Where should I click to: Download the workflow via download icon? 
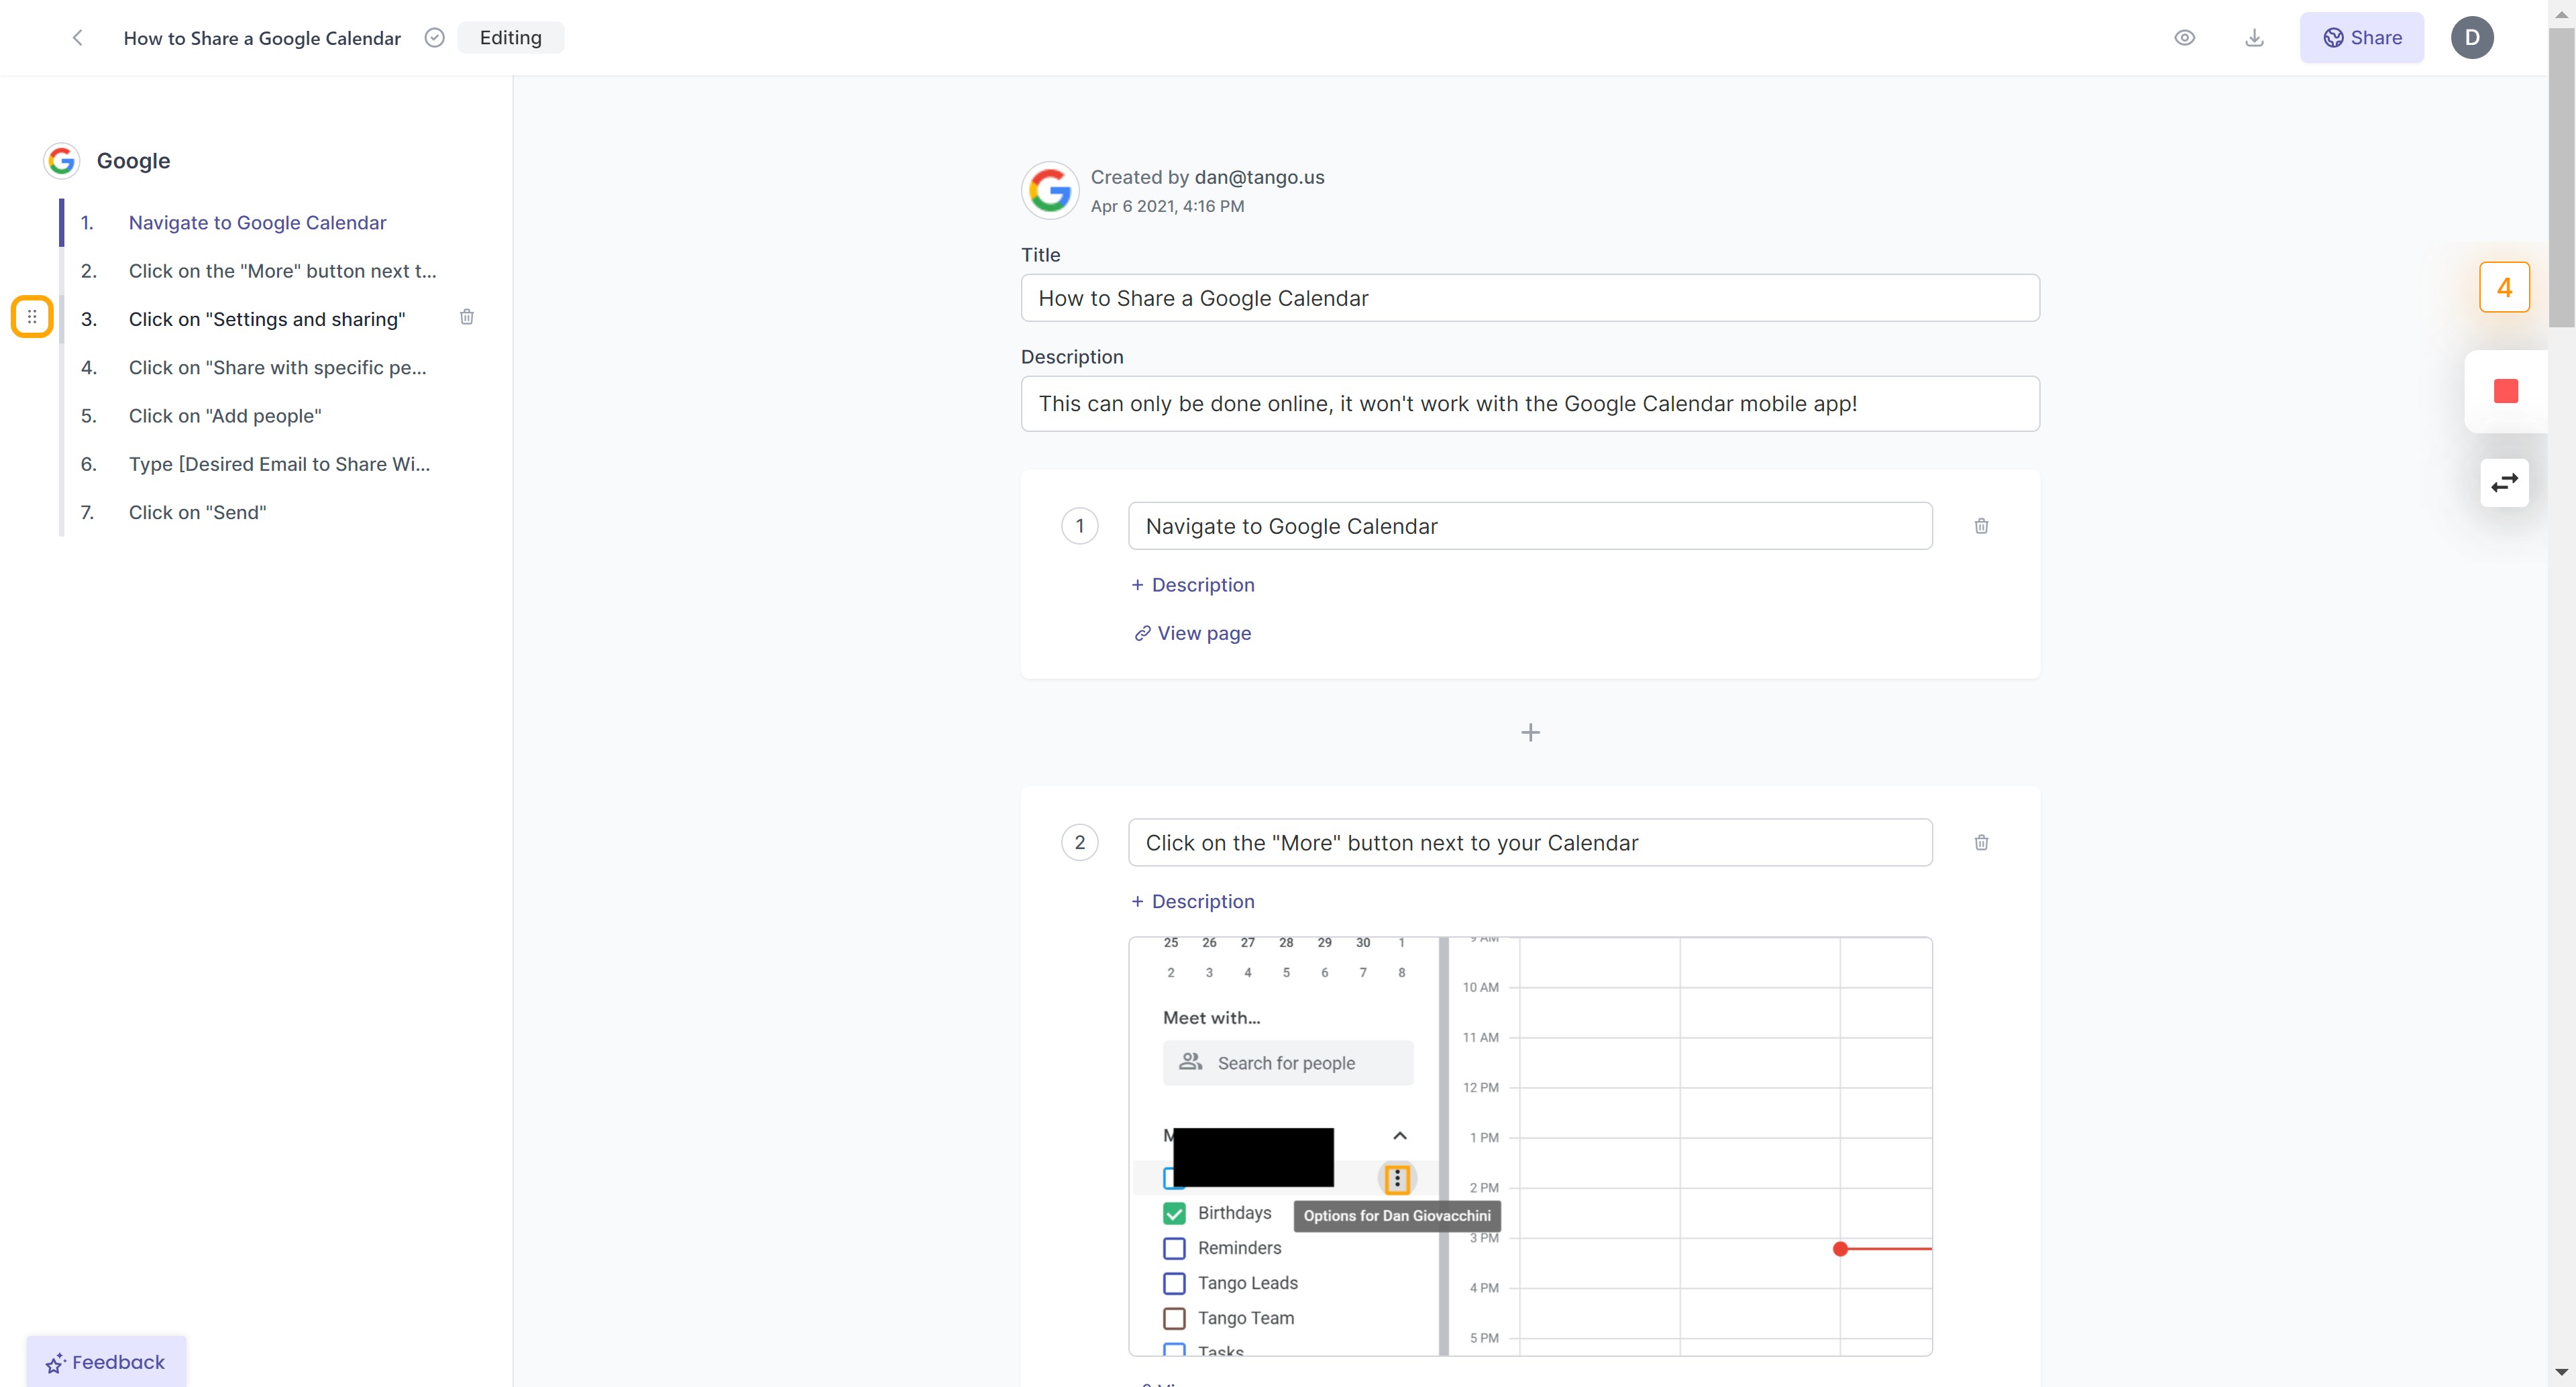(2254, 38)
